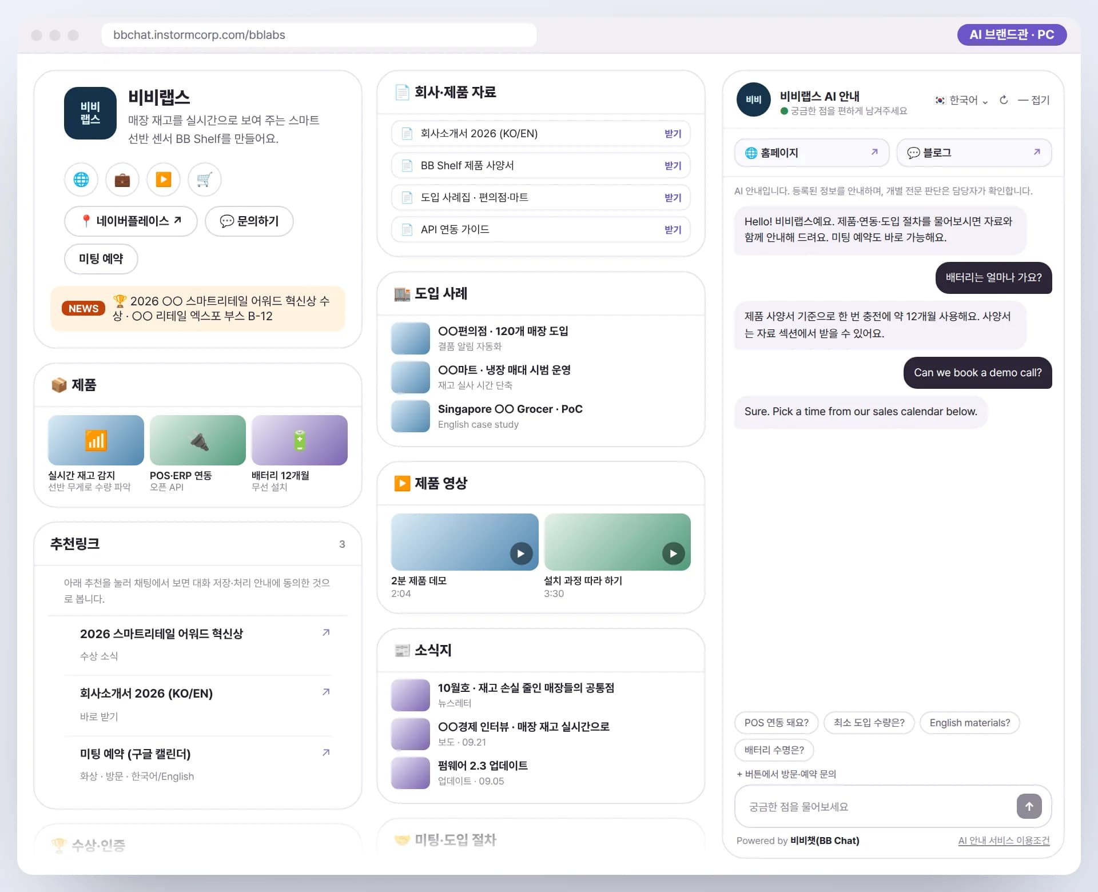1098x892 pixels.
Task: Refresh the AI chat conversation
Action: pos(1004,100)
